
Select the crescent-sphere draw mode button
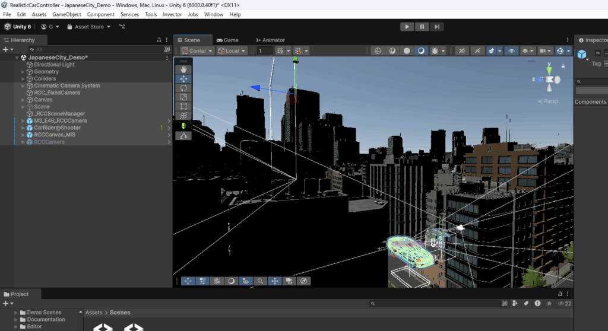421,51
